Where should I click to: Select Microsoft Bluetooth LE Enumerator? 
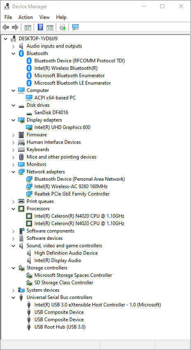[x=73, y=83]
